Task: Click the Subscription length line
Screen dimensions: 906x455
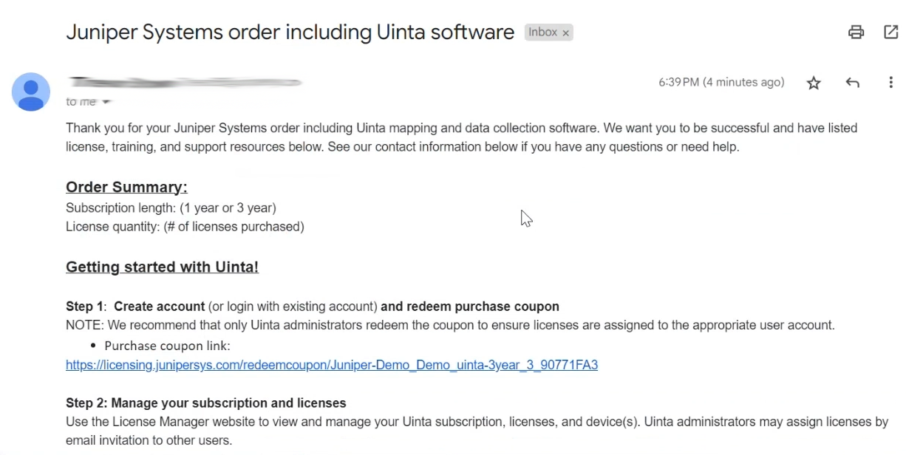Action: click(x=171, y=208)
